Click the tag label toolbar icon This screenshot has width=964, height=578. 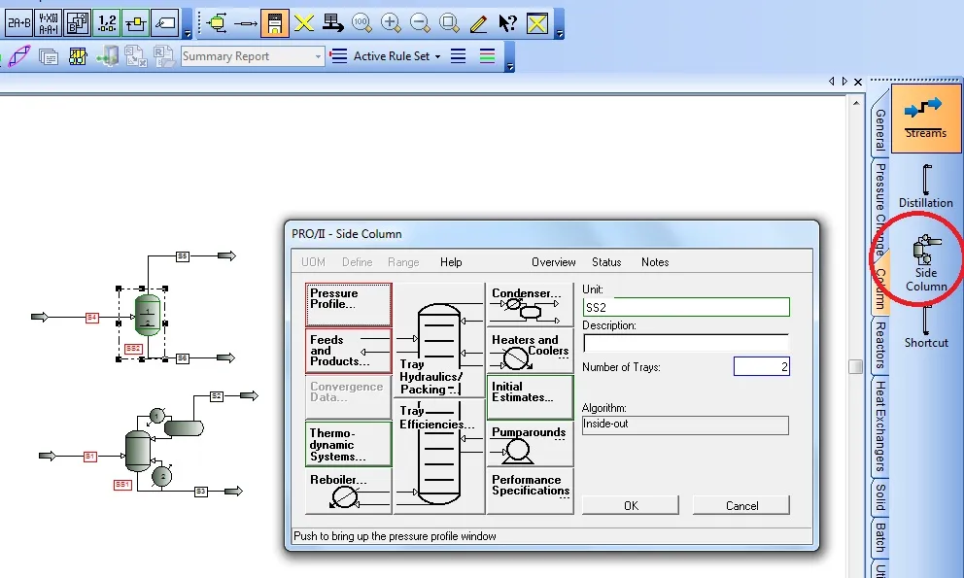[165, 23]
